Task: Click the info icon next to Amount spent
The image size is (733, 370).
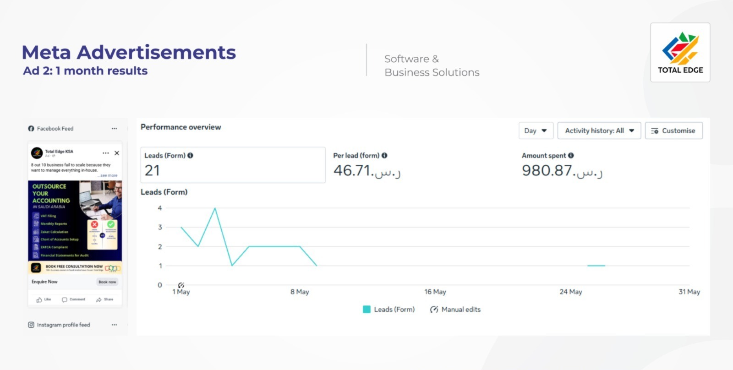Action: [571, 156]
